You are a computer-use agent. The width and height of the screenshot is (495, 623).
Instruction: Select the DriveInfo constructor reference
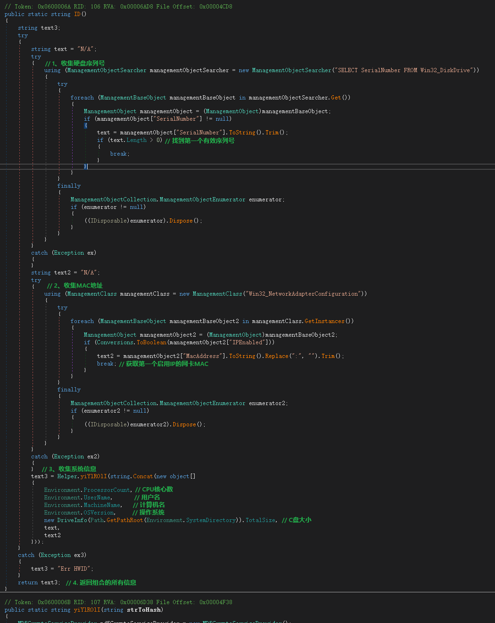pos(73,520)
